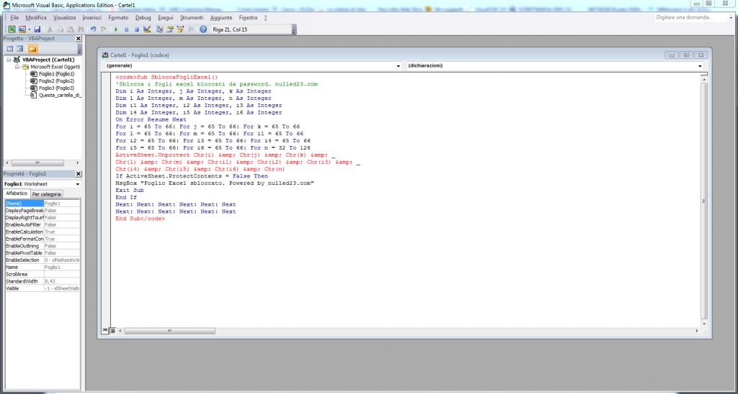Click the Undo arrow in the toolbar

pos(94,29)
